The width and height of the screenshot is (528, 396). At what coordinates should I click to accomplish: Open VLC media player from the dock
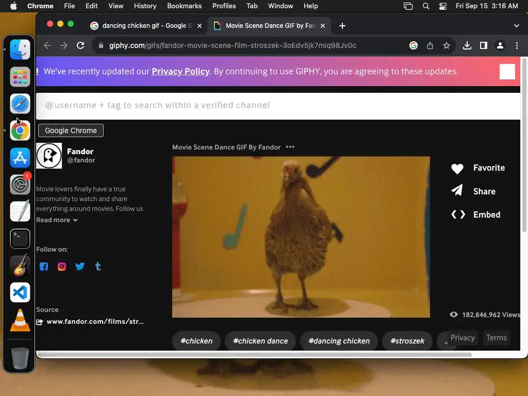20,320
